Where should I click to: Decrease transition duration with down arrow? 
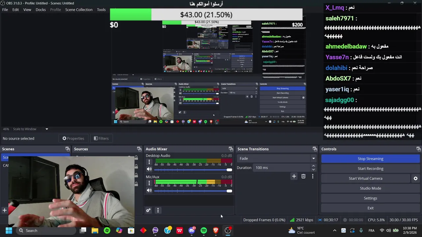(313, 170)
